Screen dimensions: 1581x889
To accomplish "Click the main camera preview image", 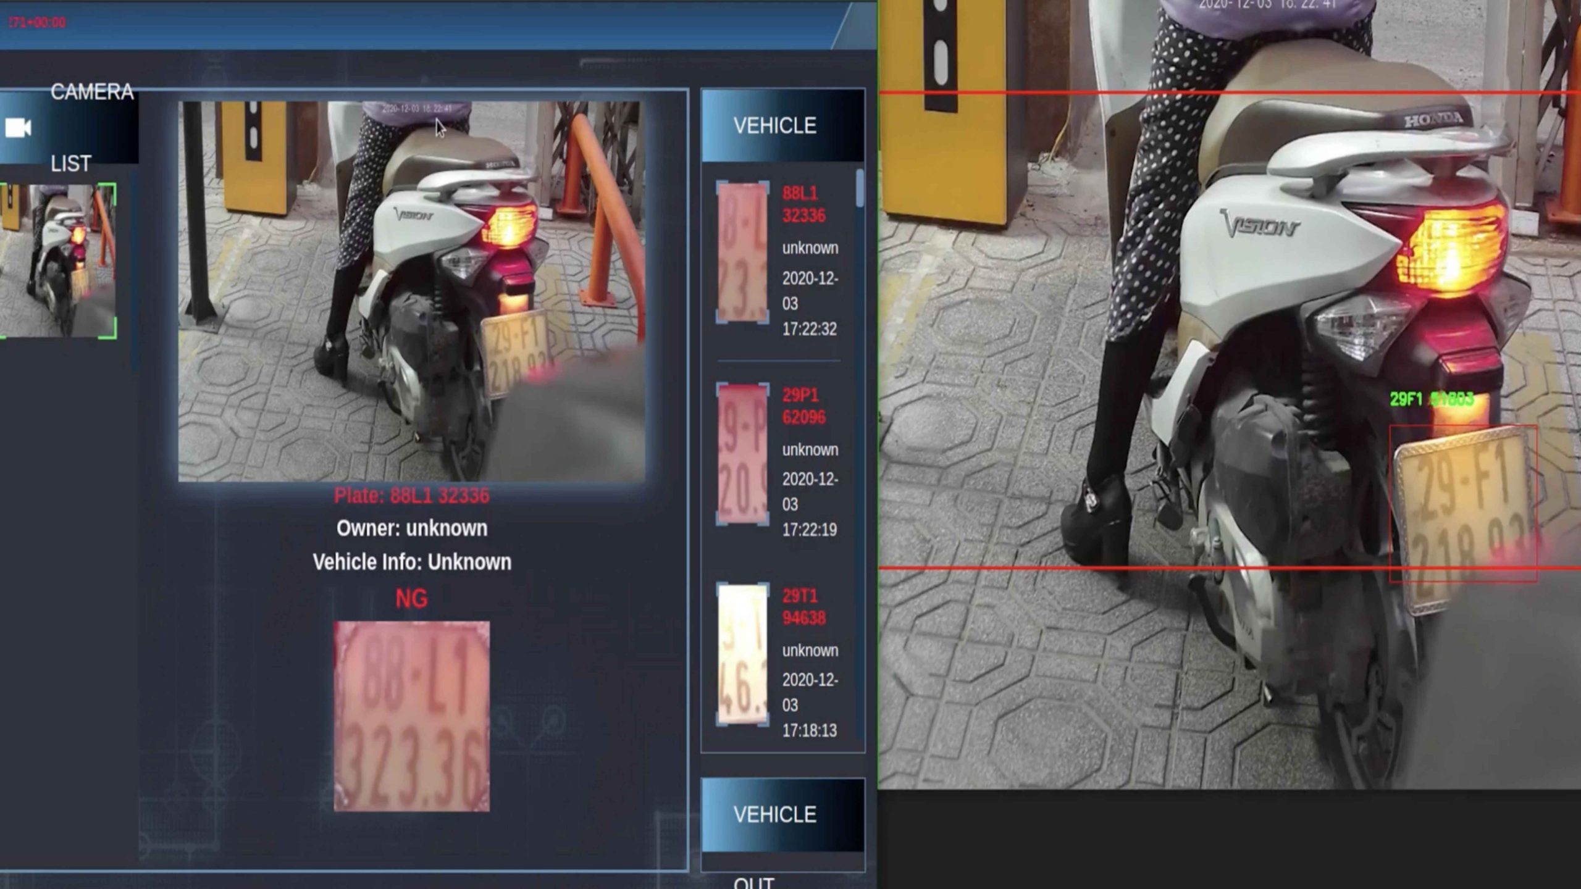I will (x=411, y=291).
